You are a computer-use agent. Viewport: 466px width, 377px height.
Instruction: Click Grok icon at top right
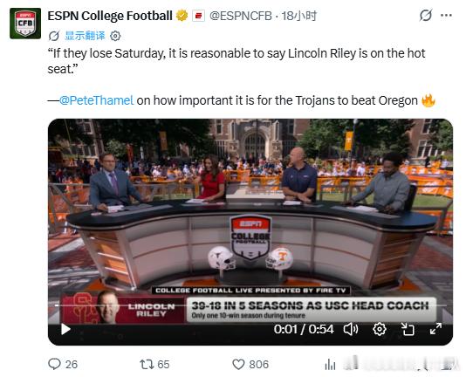426,15
